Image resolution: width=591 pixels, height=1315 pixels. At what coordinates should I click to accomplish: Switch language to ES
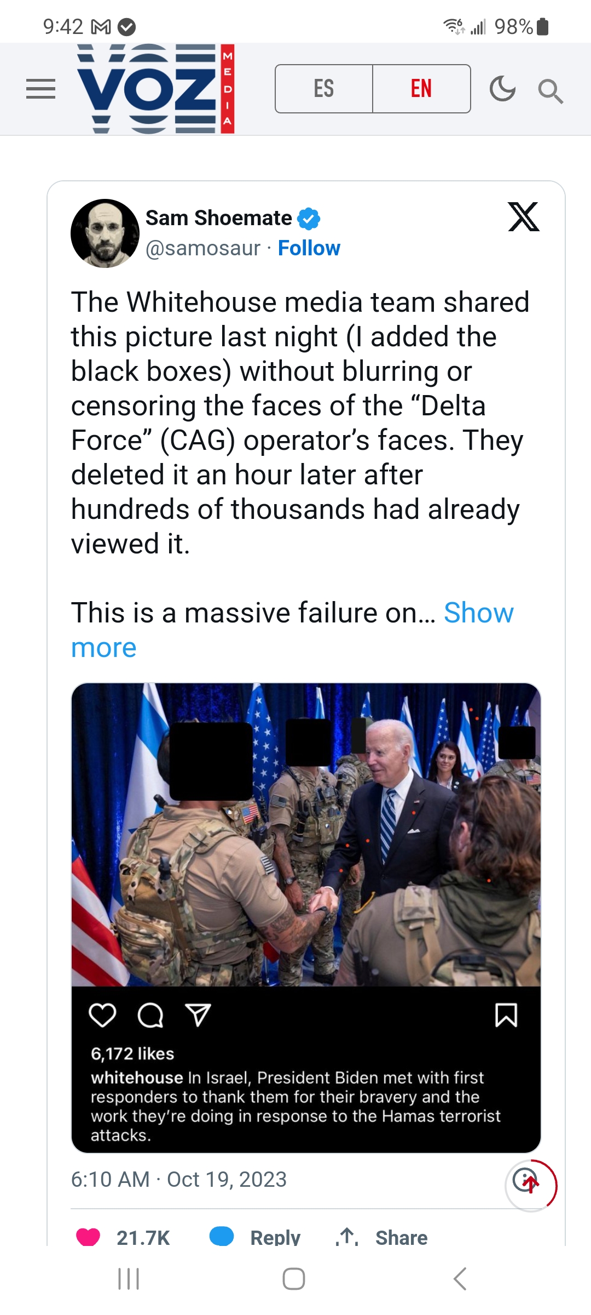[324, 89]
